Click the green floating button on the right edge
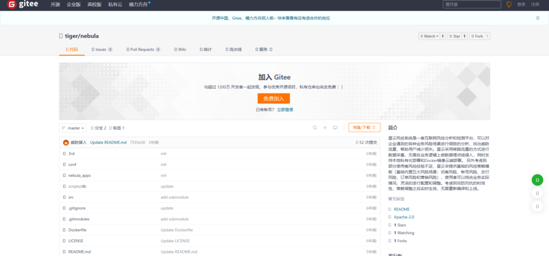Screen dimensions: 549x256 (x=537, y=180)
